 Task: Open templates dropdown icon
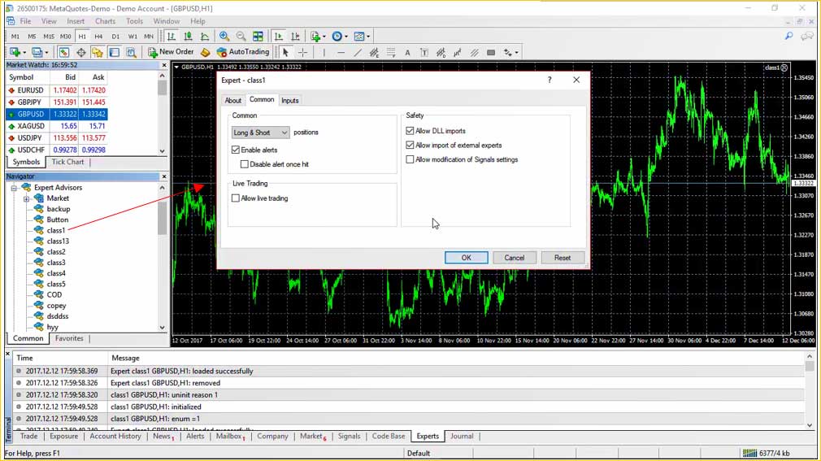(361, 36)
